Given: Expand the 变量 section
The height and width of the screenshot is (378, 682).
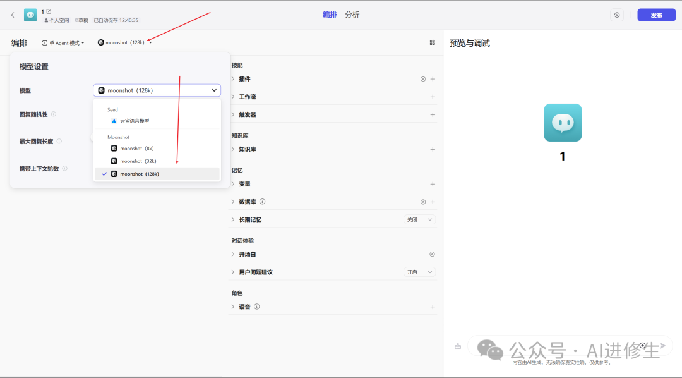Looking at the screenshot, I should point(233,184).
